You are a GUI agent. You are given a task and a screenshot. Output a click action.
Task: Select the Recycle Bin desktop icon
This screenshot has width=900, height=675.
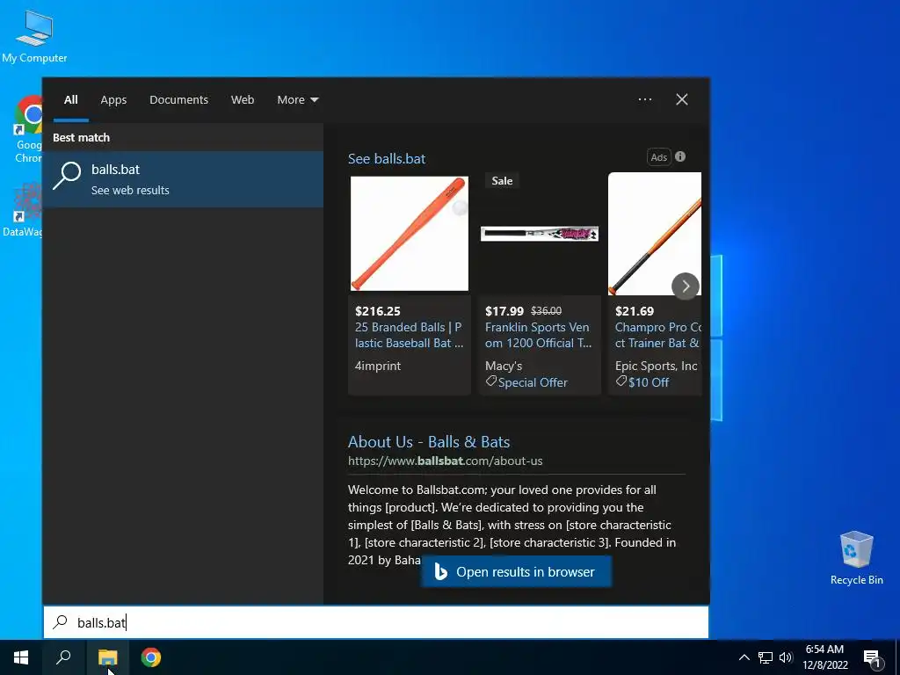point(856,558)
